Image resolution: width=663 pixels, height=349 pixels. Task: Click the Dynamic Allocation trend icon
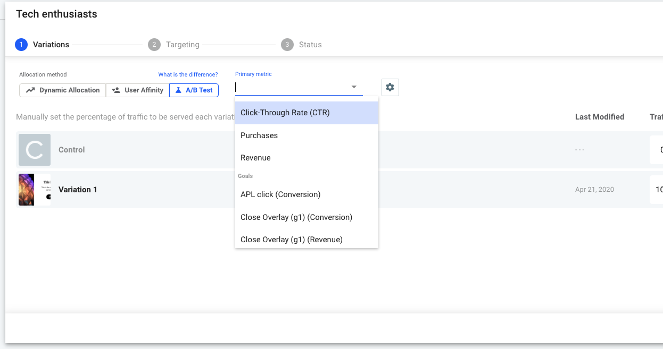[x=31, y=90]
